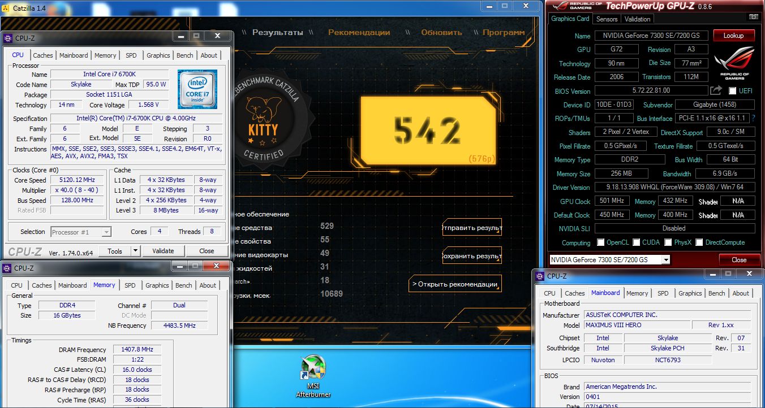Screen dimensions: 765x408
Task: Select the Graphics tab in CPU-Z memory window
Action: click(157, 285)
